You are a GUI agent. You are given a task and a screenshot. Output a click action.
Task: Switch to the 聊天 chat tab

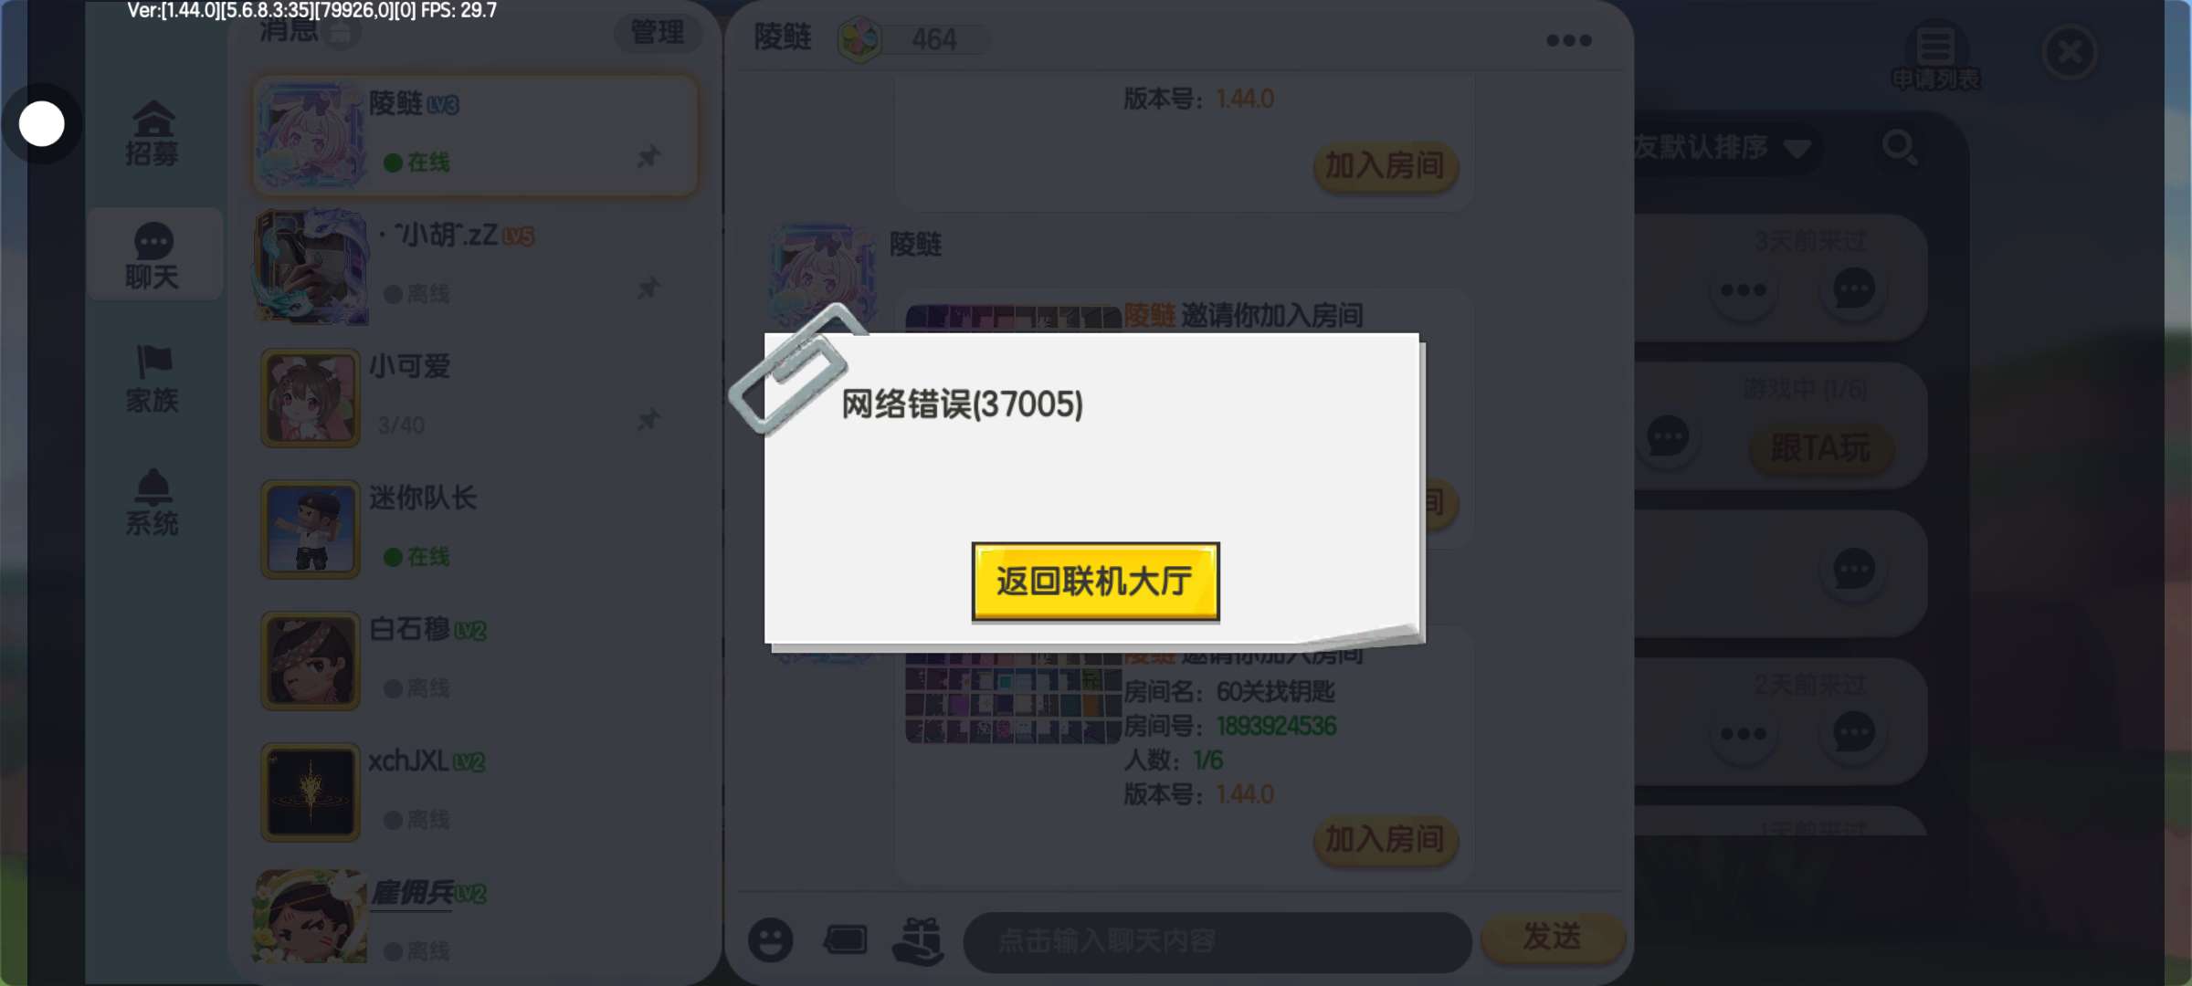click(x=153, y=256)
